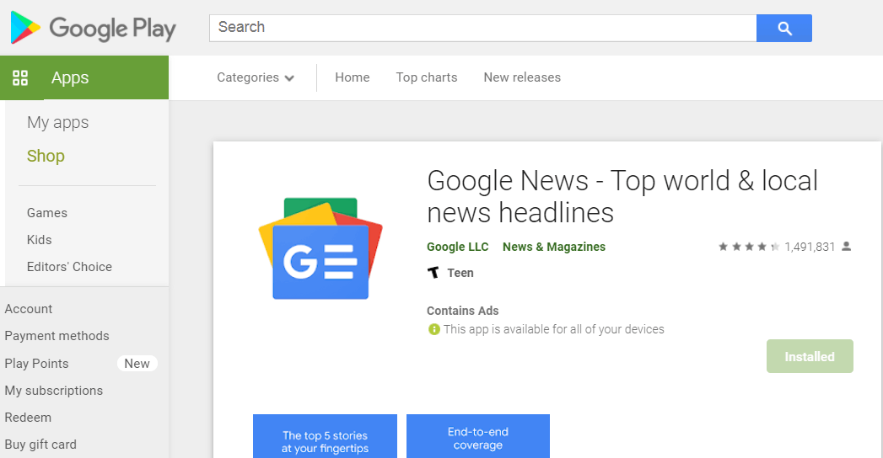Image resolution: width=883 pixels, height=458 pixels.
Task: Open Games section in sidebar
Action: pyautogui.click(x=47, y=213)
